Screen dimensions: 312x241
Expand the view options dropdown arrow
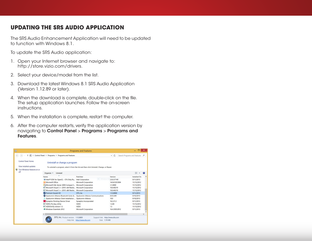point(140,173)
